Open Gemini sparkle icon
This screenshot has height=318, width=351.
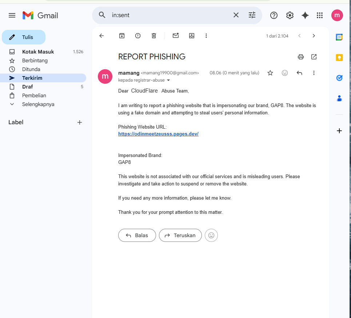(305, 15)
